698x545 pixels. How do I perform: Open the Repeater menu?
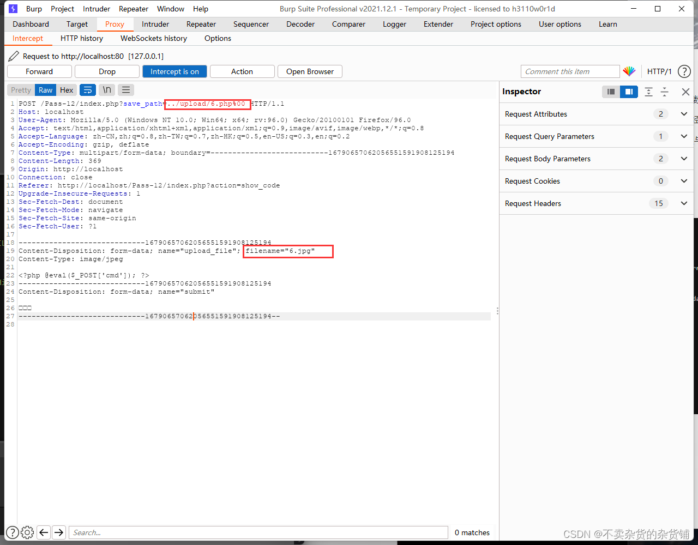(x=134, y=9)
